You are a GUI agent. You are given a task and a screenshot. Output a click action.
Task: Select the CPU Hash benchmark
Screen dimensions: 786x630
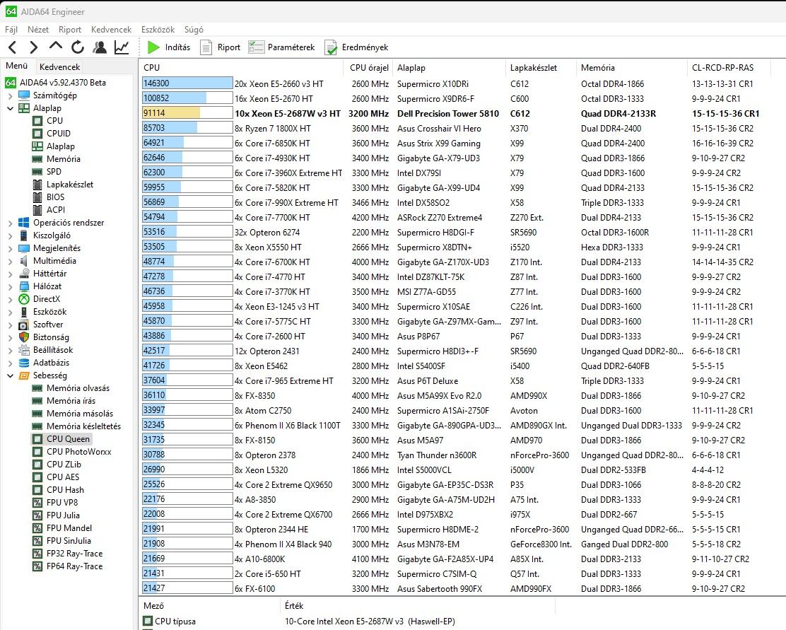(x=58, y=490)
